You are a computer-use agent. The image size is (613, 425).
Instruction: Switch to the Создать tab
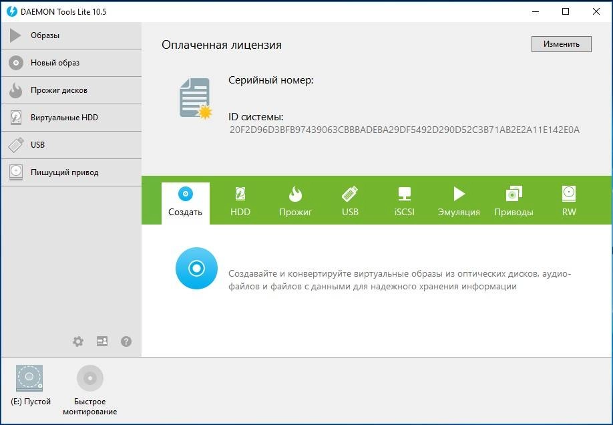(x=186, y=204)
